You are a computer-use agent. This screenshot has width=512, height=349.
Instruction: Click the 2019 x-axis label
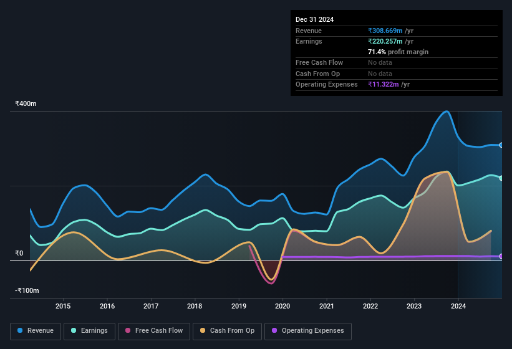coord(239,306)
